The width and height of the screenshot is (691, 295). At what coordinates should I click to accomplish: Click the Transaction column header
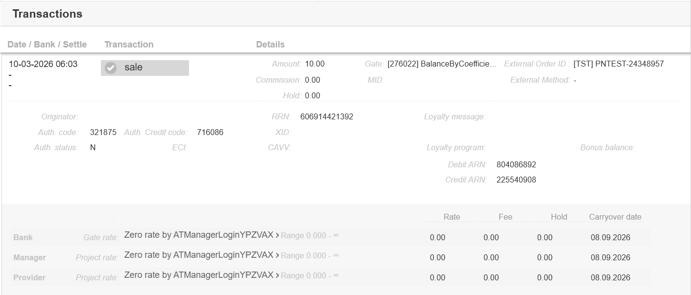click(x=129, y=44)
